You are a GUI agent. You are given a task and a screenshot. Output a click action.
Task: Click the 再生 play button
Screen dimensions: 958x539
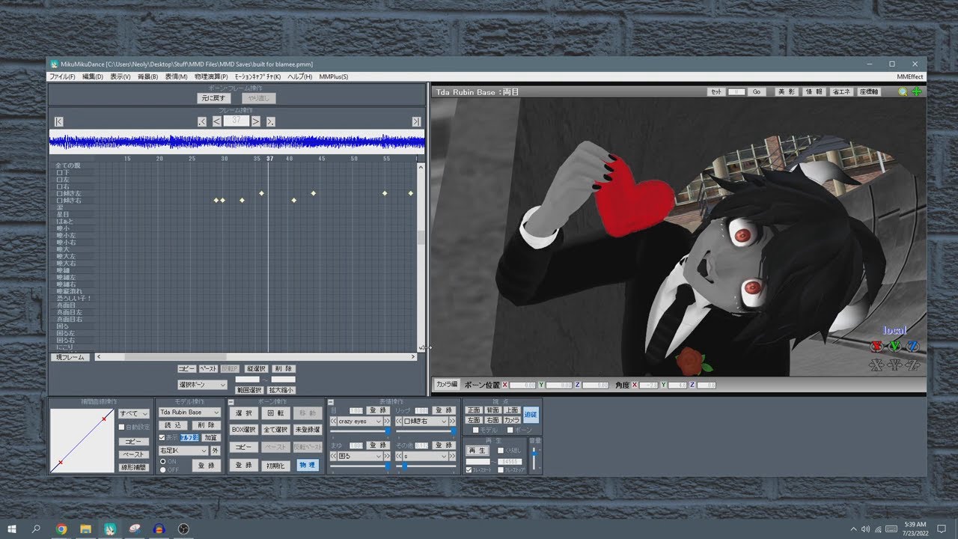coord(478,450)
